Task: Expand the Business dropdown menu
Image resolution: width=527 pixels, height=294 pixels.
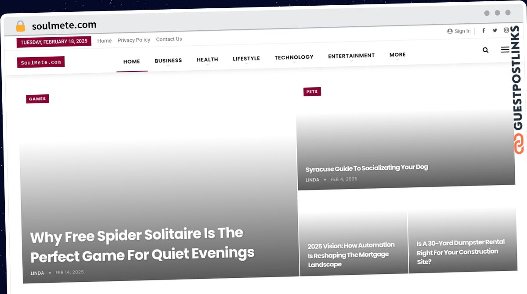Action: pos(168,61)
